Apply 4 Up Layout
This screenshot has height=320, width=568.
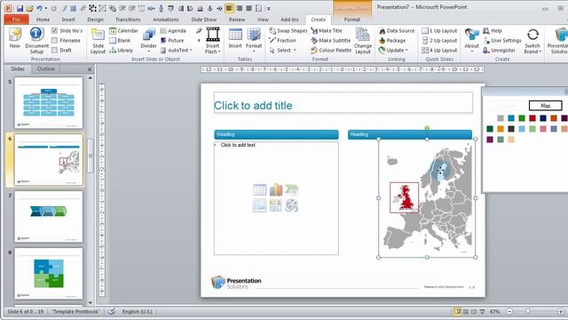click(x=439, y=51)
